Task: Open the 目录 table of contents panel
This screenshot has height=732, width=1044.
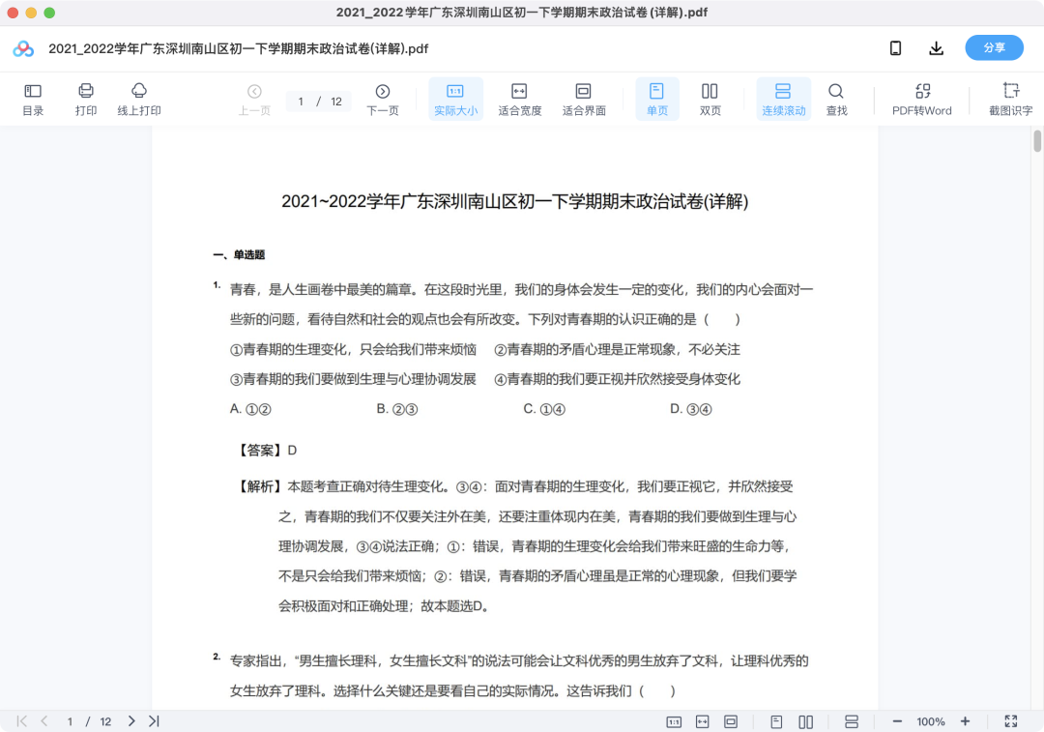Action: tap(33, 99)
